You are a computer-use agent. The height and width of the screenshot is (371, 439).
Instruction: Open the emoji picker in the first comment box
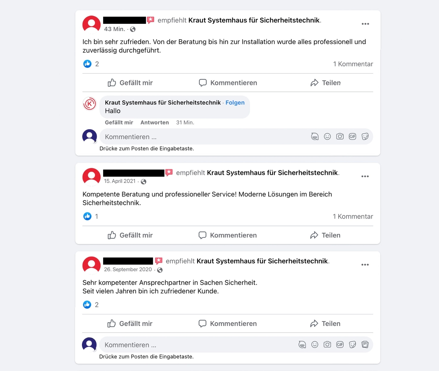(327, 136)
